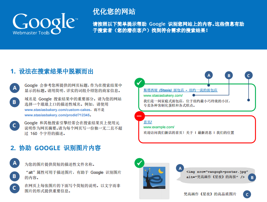
Task: Click the Google Webmaster Tools logo
Action: point(45,24)
